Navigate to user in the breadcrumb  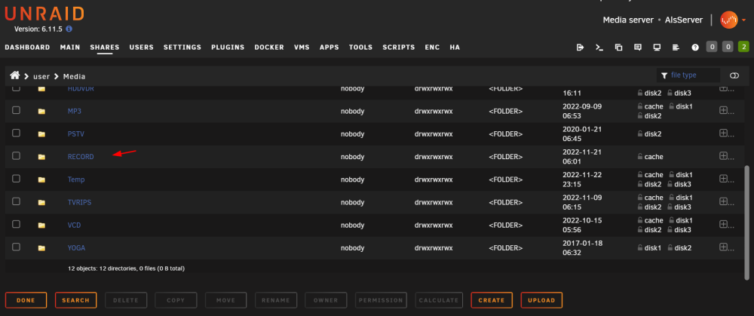click(x=41, y=76)
